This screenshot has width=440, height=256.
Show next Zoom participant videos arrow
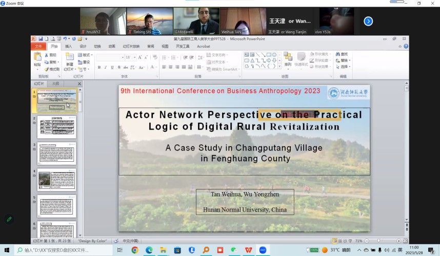pos(368,21)
